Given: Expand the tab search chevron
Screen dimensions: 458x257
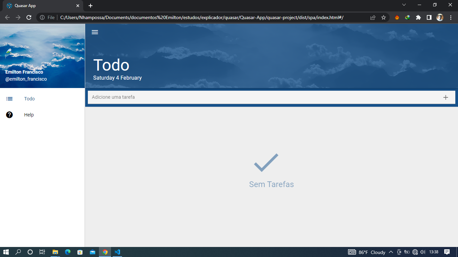Looking at the screenshot, I should coord(404,5).
